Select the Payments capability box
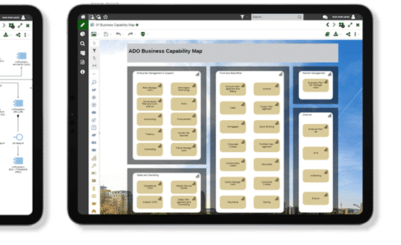Image resolution: width=401 pixels, height=245 pixels. [x=233, y=202]
